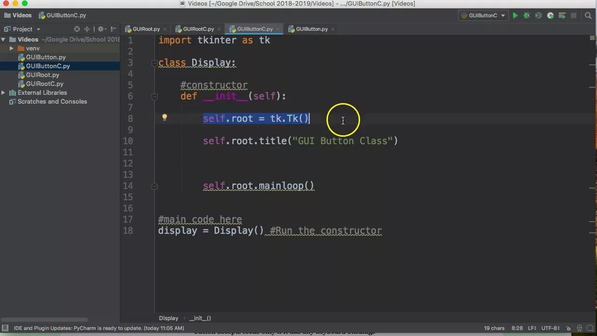Expand the venv folder
Viewport: 597px width, 336px height.
[x=12, y=49]
